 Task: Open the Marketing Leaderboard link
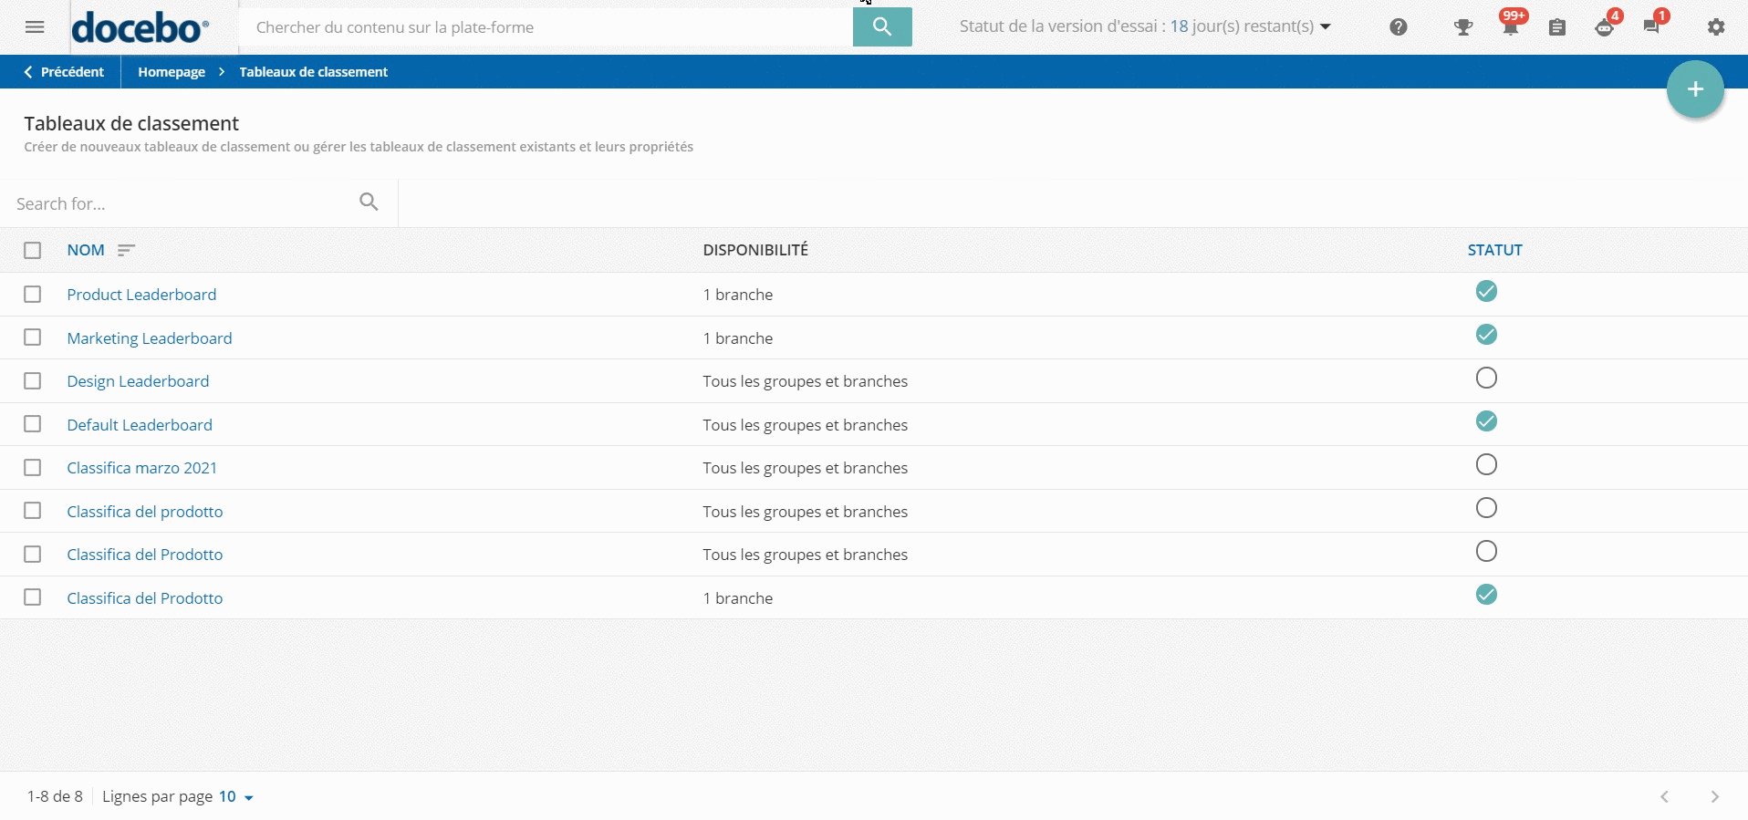tap(150, 338)
